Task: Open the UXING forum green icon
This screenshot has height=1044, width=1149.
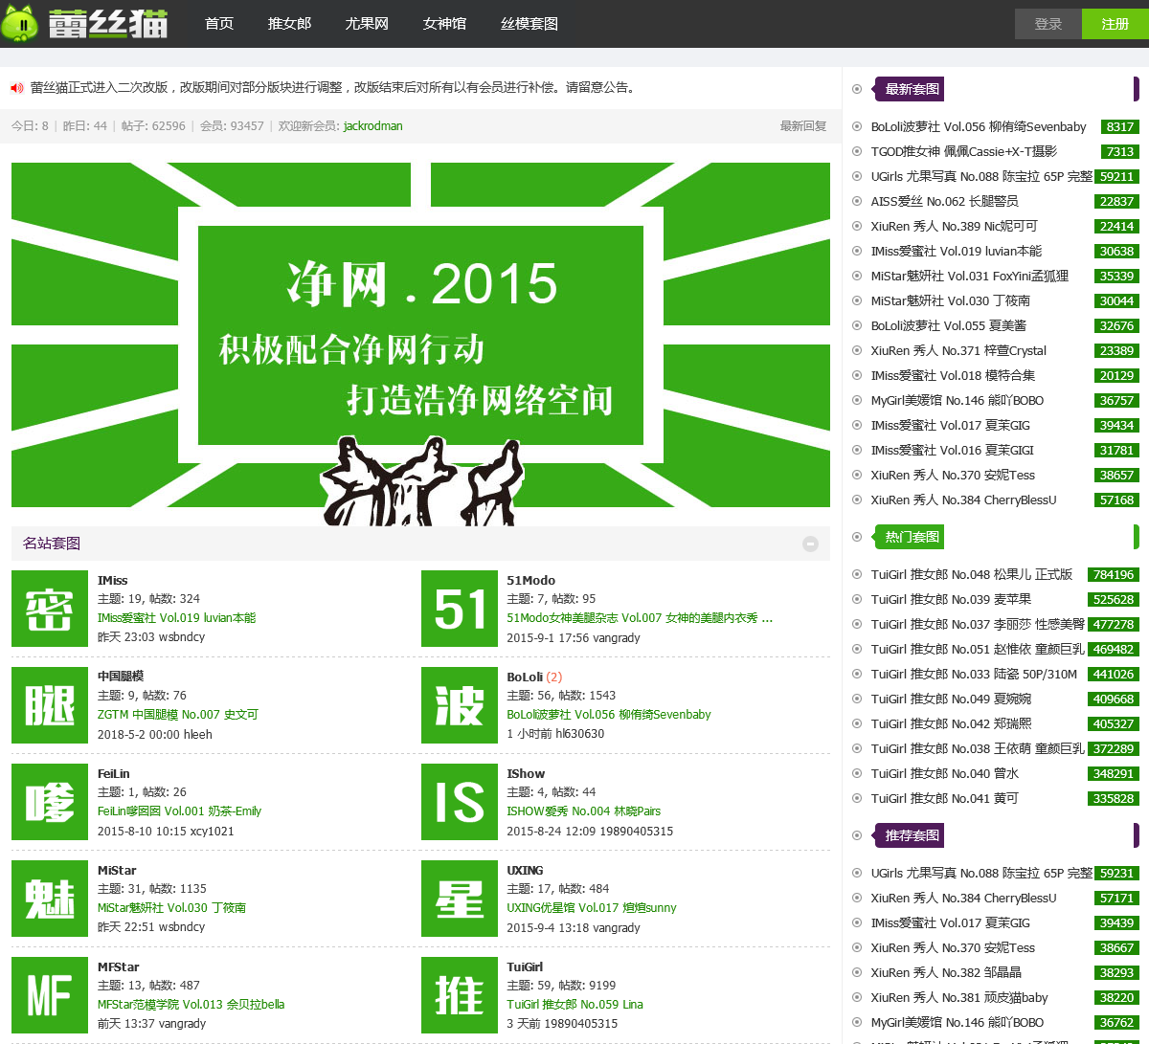Action: tap(460, 899)
